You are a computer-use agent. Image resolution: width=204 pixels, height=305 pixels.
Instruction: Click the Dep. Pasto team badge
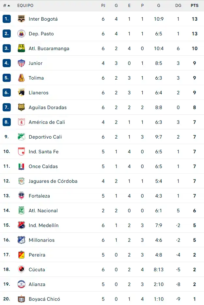point(21,33)
